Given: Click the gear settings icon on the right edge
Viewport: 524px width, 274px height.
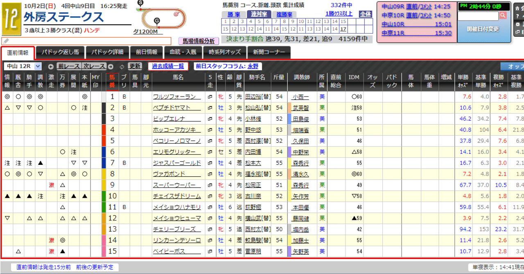Looking at the screenshot, I should 517,23.
